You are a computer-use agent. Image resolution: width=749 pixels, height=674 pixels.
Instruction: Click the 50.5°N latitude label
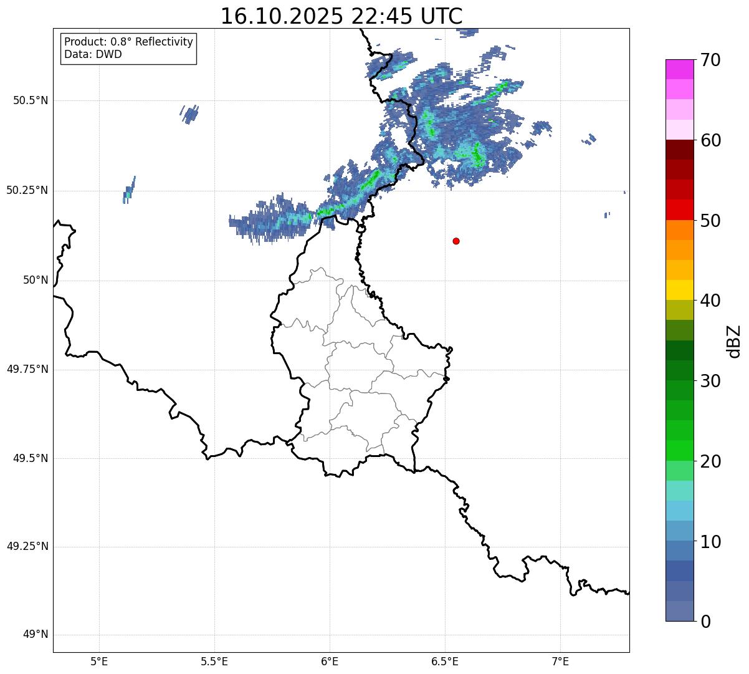pyautogui.click(x=31, y=100)
